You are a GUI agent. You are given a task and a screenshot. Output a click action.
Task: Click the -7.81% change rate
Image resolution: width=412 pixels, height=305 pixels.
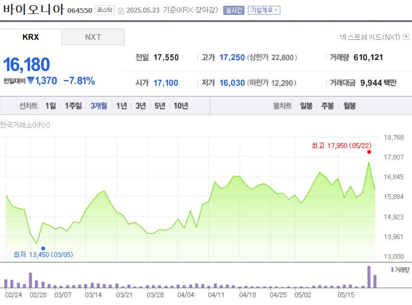[79, 81]
